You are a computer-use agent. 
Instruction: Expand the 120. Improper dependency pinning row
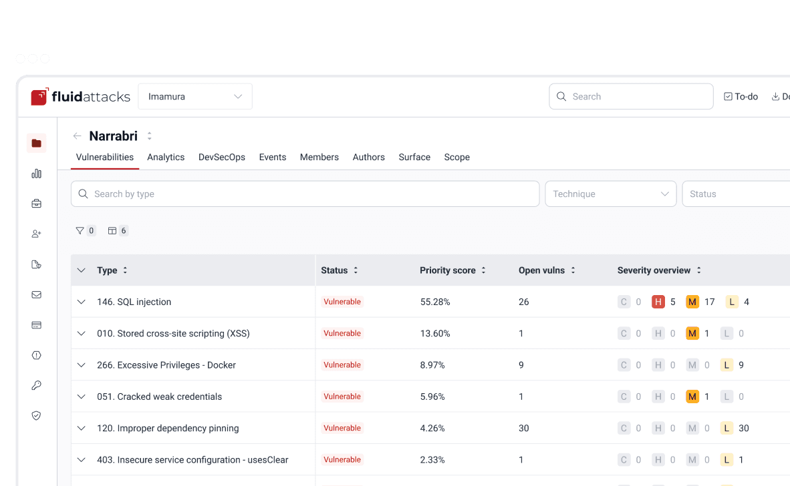click(81, 428)
